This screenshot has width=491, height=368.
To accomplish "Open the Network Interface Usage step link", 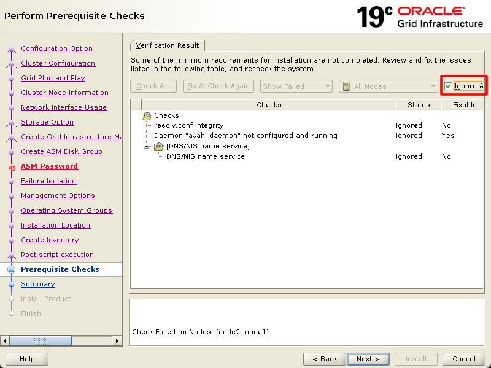I will pyautogui.click(x=64, y=107).
